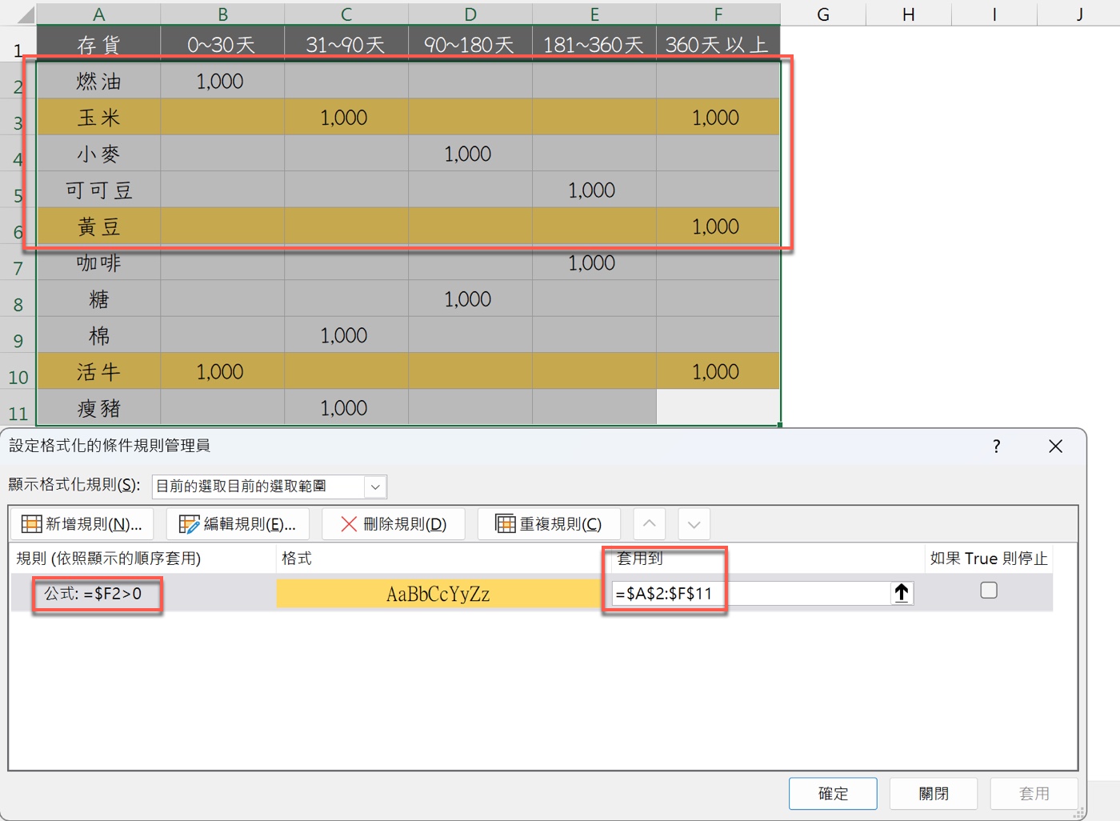Select column A header
Screen dimensions: 1120x821
tap(98, 14)
